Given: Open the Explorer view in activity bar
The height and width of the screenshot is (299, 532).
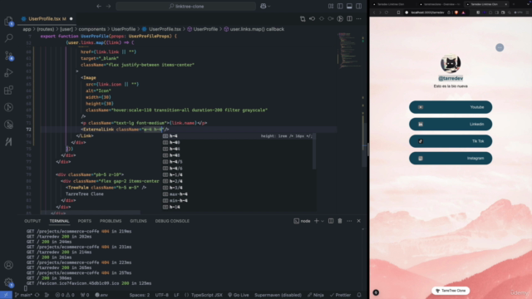Looking at the screenshot, I should [9, 21].
